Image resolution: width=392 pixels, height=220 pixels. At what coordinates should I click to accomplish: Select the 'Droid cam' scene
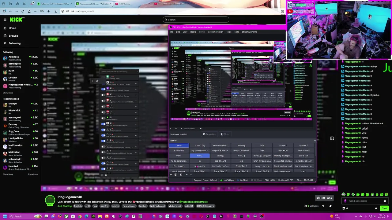tap(303, 156)
